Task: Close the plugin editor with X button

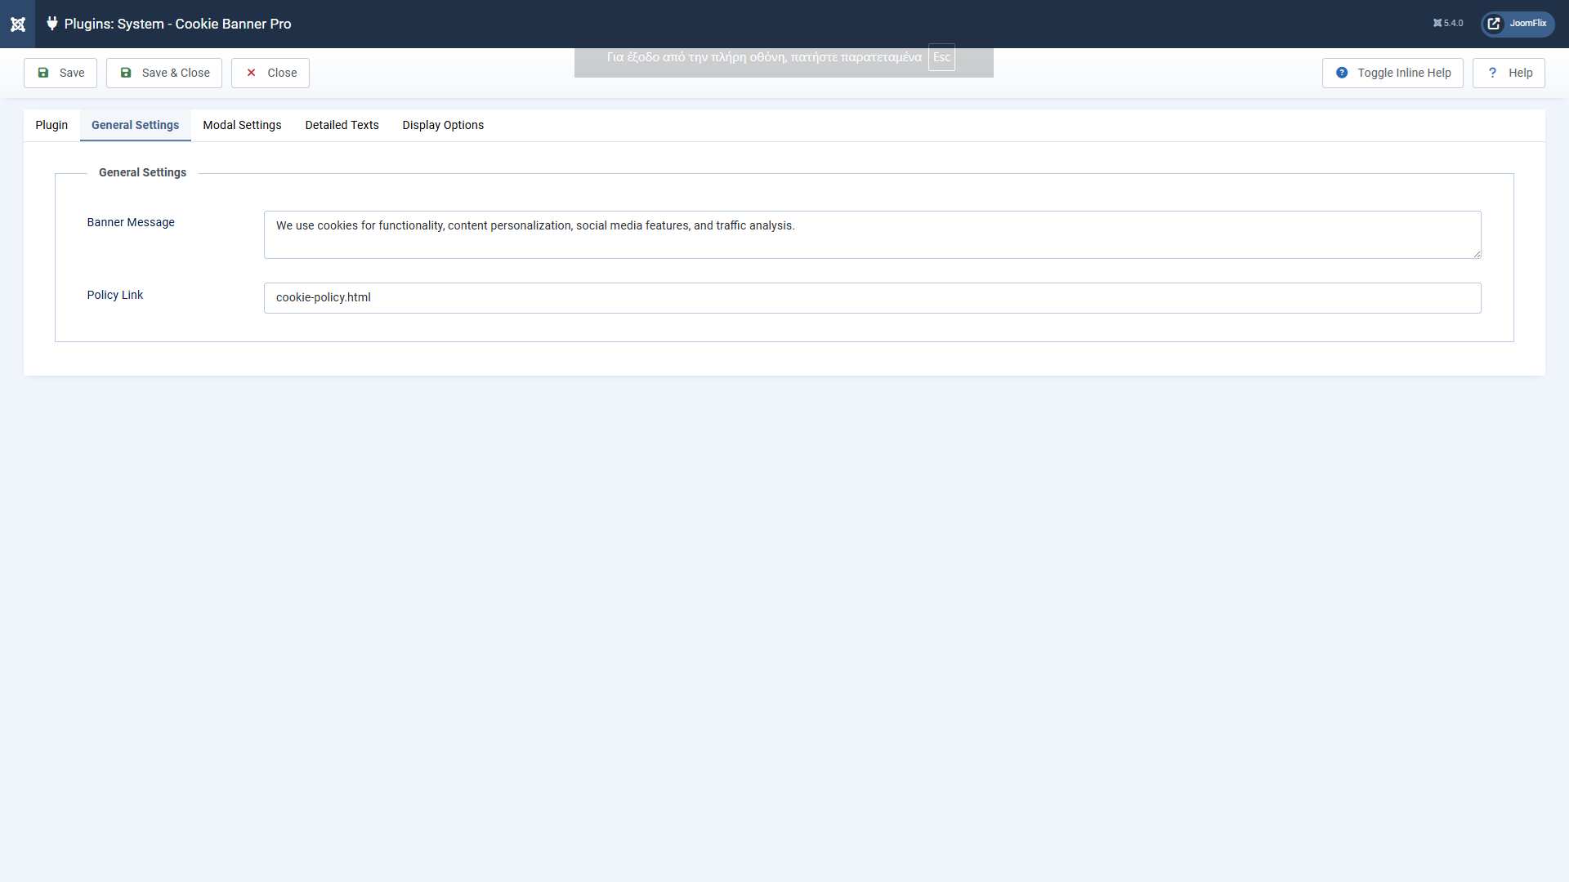Action: [270, 73]
